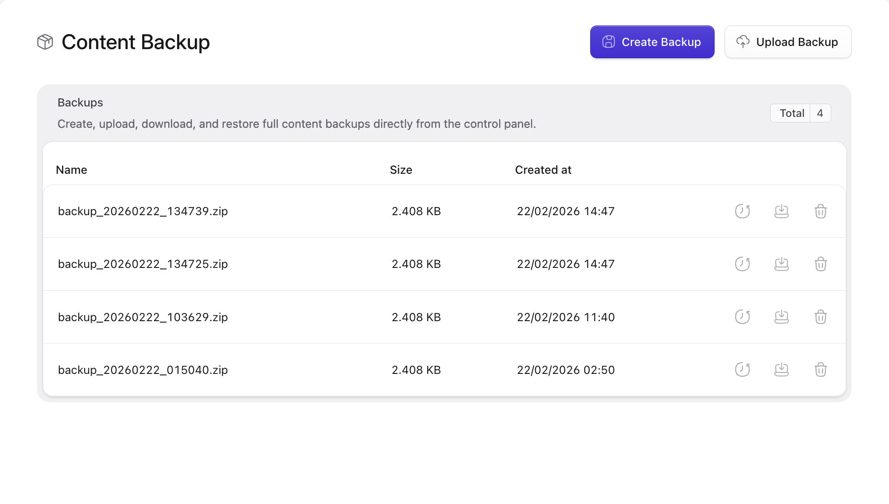Restore the backup_20260222_015040.zip backup

(742, 370)
